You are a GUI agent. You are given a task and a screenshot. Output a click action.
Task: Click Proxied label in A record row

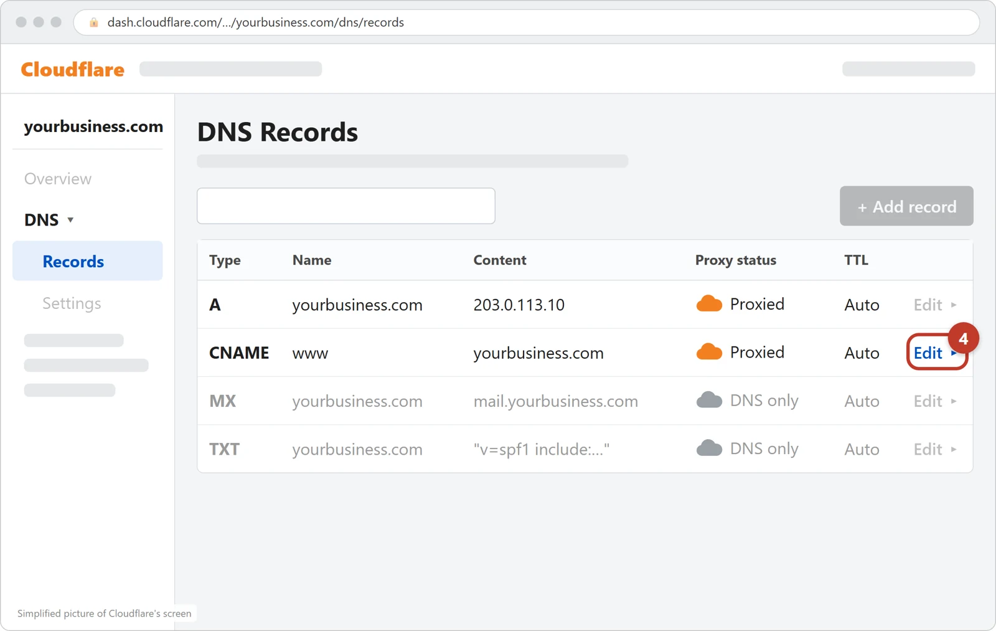(757, 304)
